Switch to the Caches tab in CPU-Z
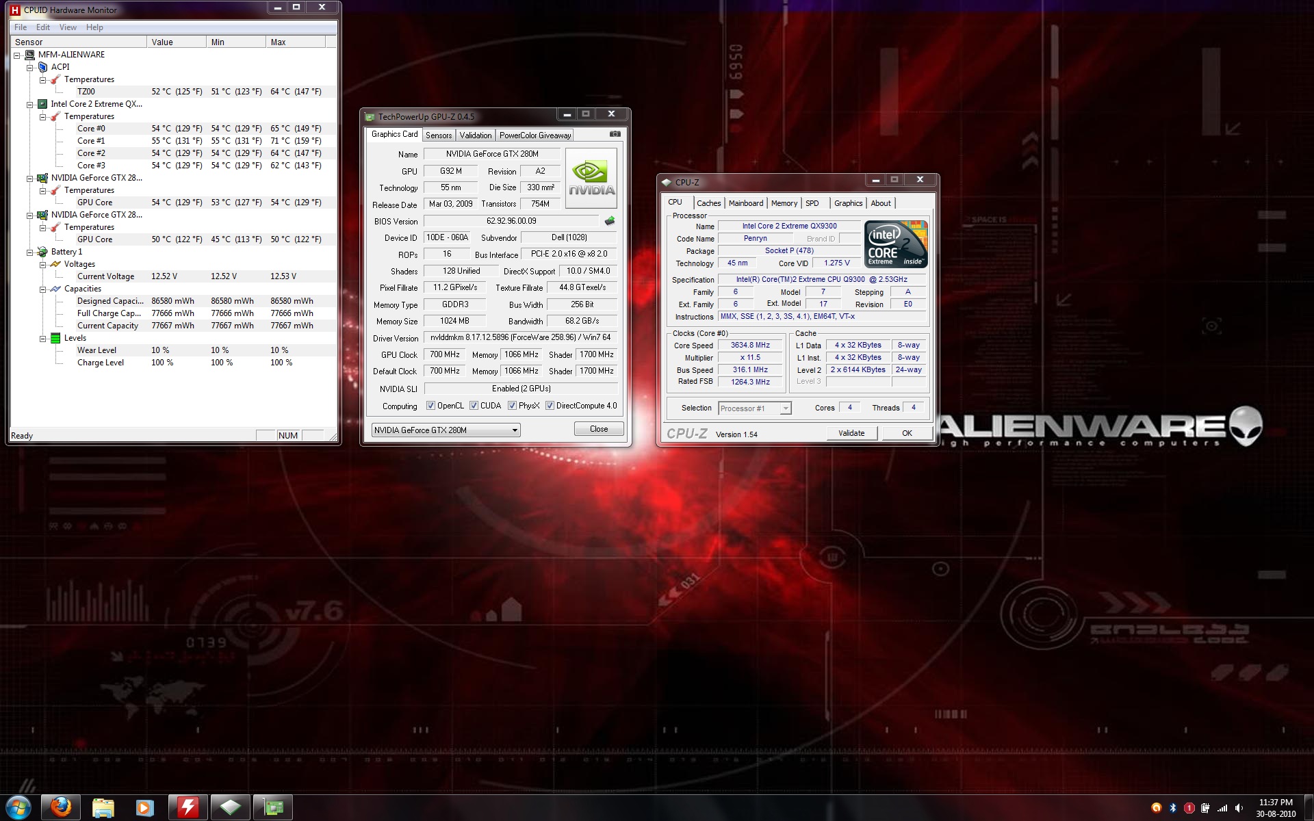Screen dimensions: 1314x821 709,203
